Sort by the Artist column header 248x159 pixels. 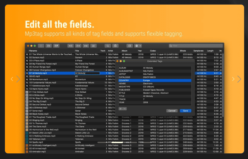[x=111, y=51]
